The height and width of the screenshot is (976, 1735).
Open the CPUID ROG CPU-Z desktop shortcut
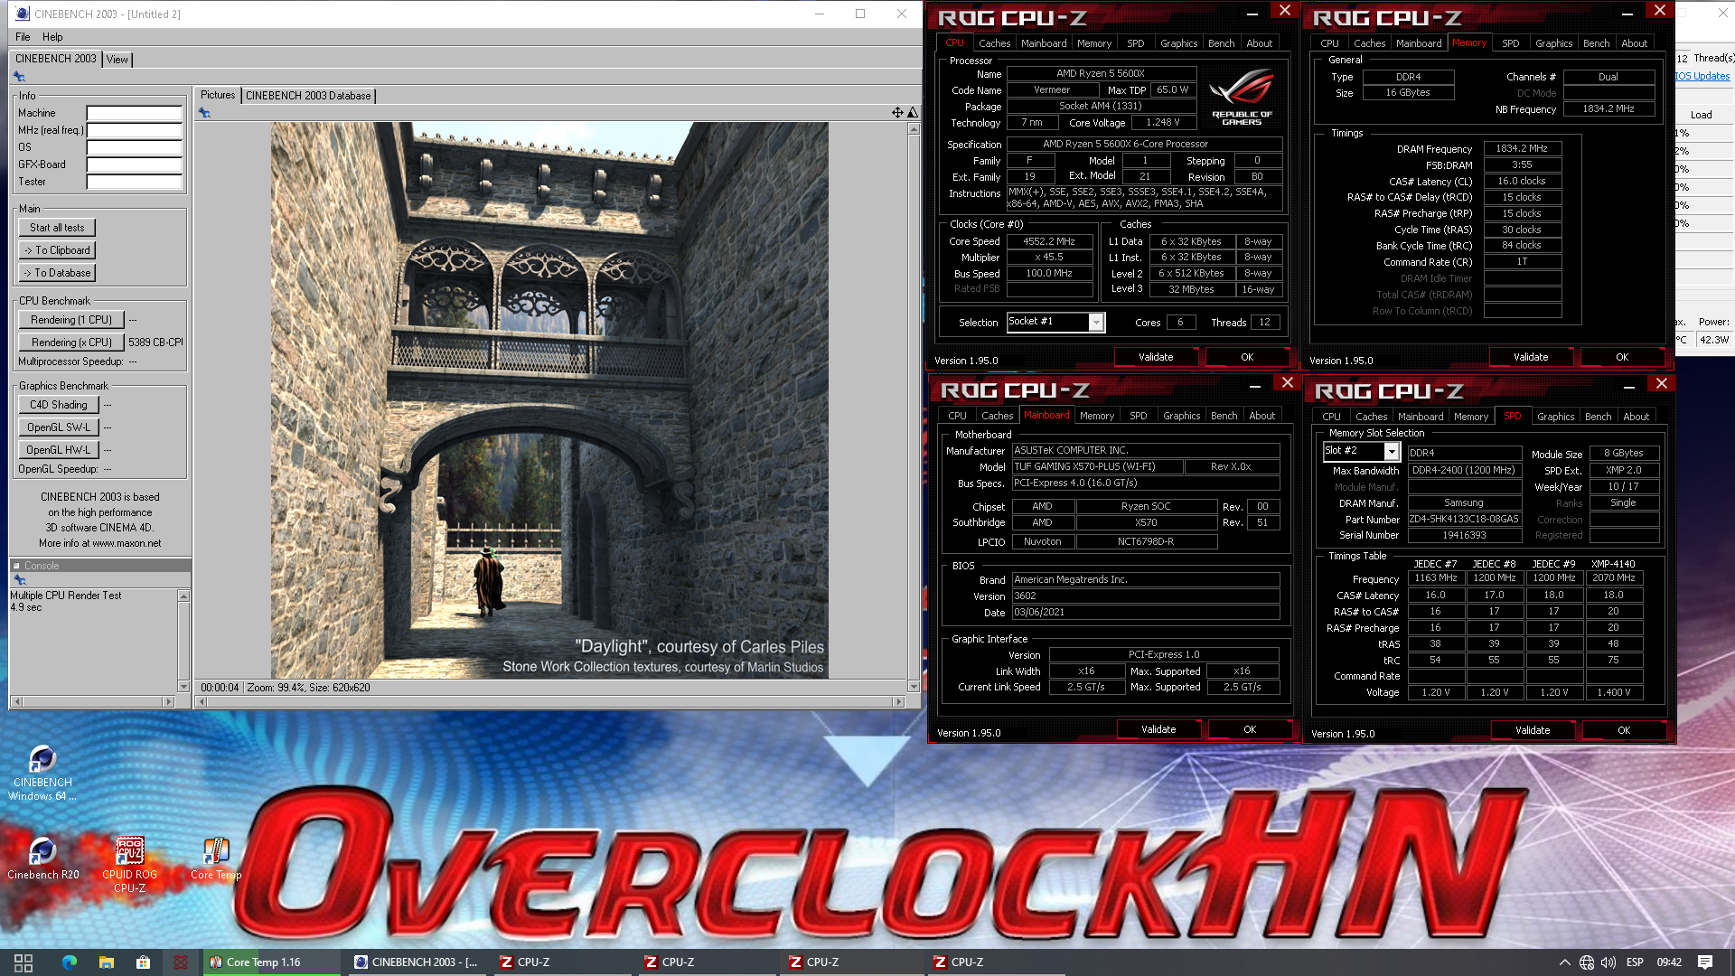tap(129, 865)
